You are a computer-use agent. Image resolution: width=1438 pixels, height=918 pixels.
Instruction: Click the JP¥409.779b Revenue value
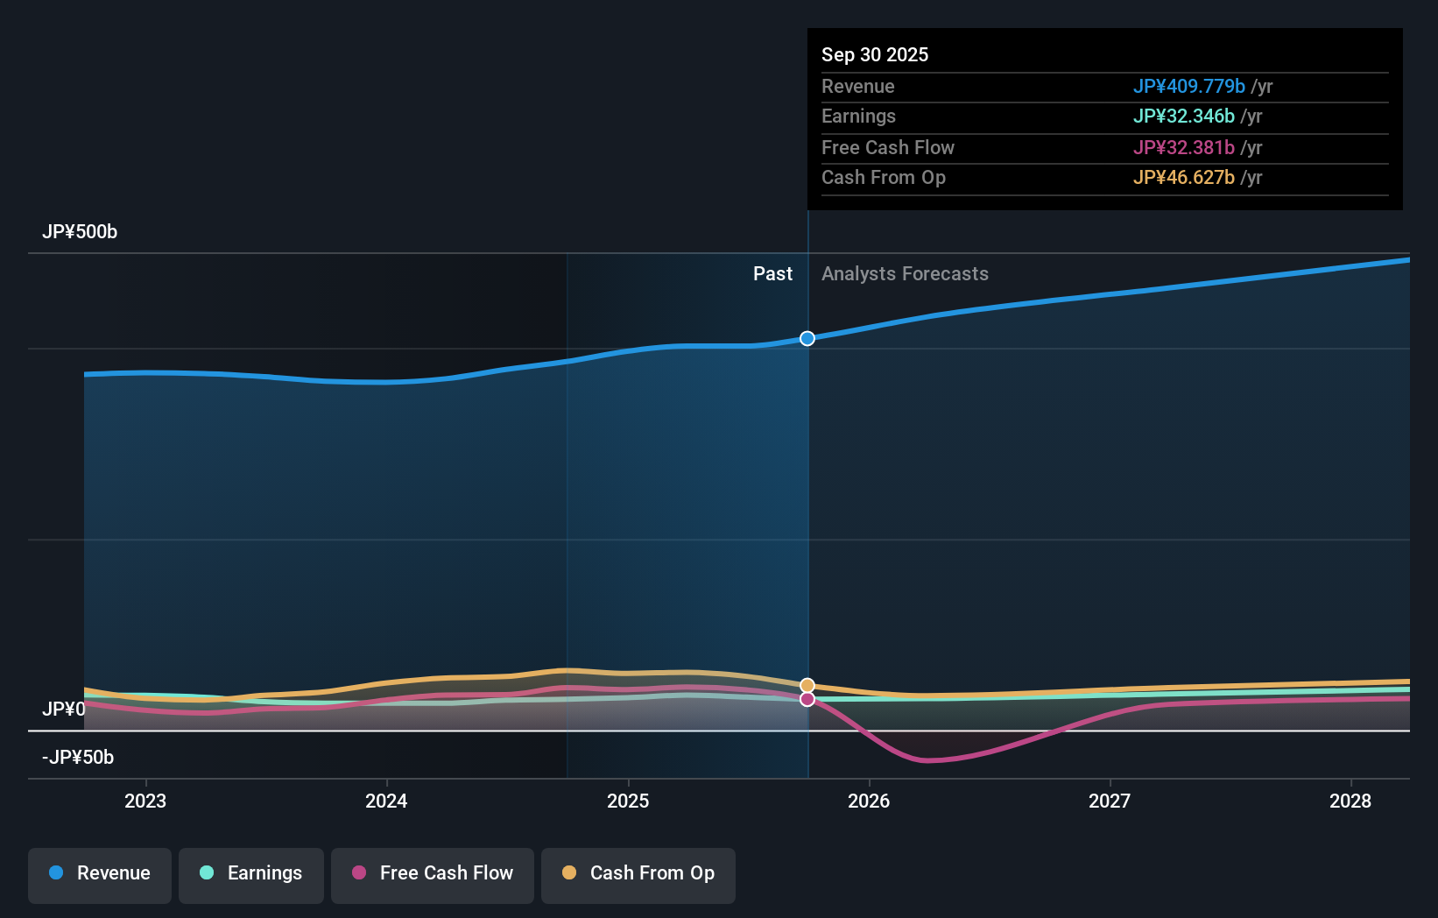1190,86
